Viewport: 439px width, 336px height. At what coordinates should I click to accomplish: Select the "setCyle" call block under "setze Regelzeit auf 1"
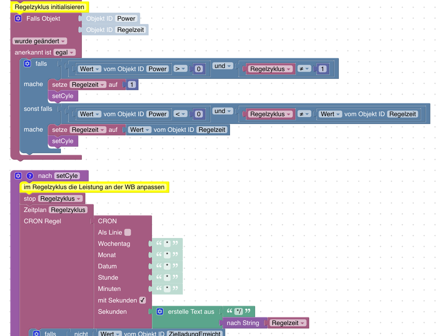tap(63, 96)
